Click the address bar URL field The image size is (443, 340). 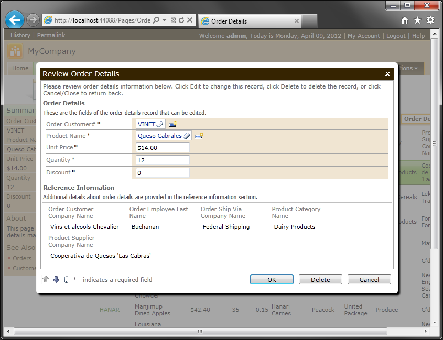pos(102,20)
